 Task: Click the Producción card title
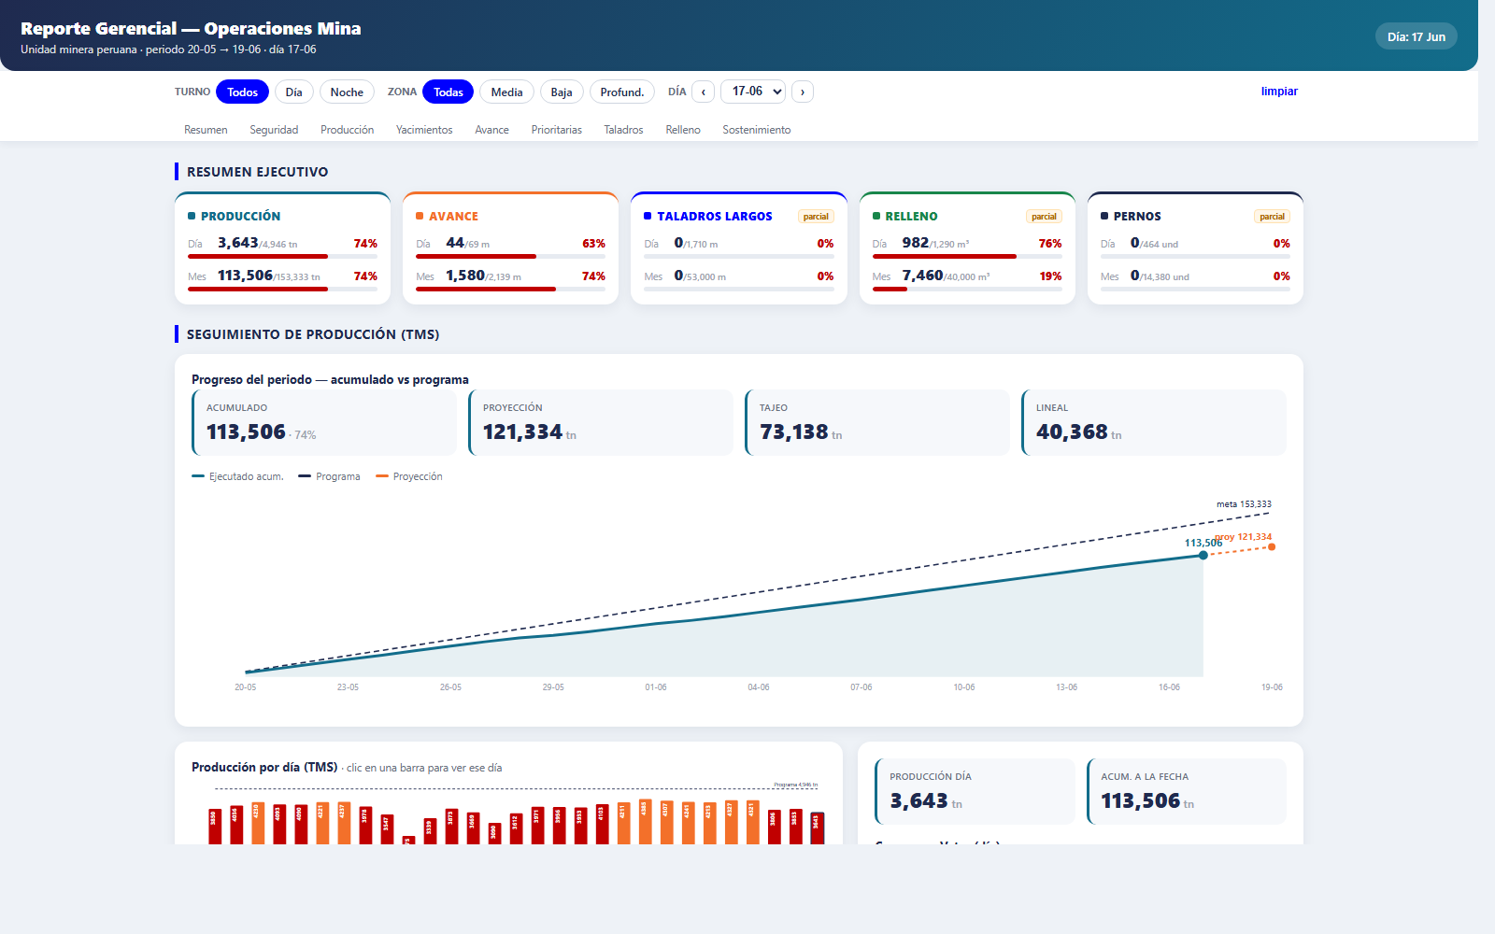coord(240,216)
